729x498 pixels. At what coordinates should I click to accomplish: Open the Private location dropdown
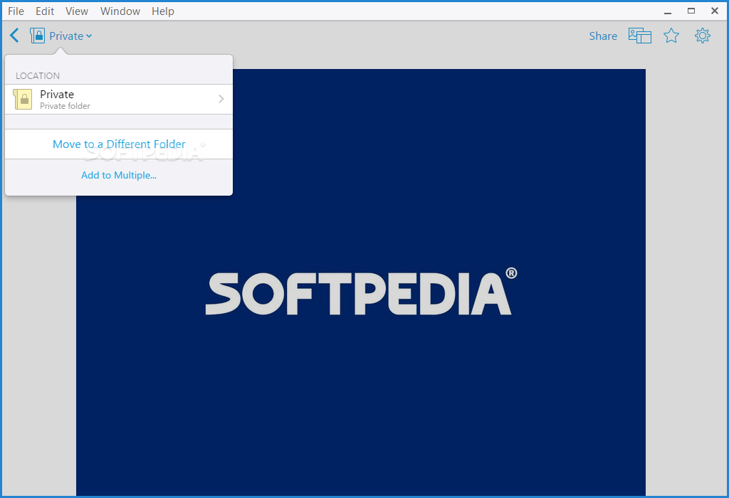(70, 36)
